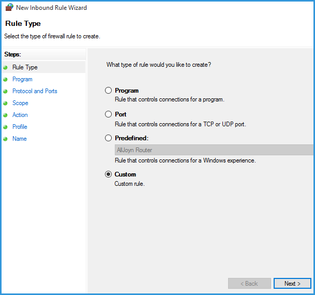Image resolution: width=315 pixels, height=295 pixels.
Task: Click the Name step label
Action: coord(20,139)
